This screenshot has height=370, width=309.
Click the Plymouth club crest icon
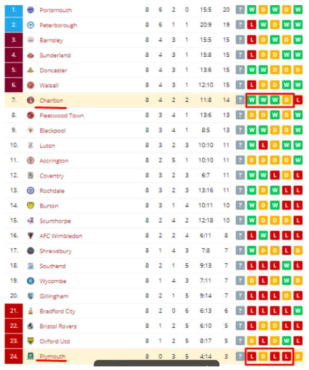(30, 356)
